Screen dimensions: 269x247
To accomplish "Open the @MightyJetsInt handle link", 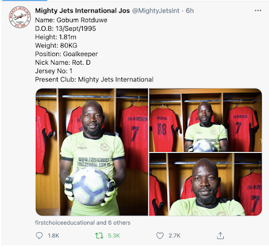I will pyautogui.click(x=156, y=10).
